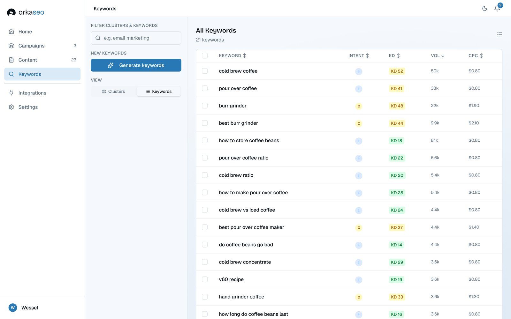Click KD 48 difficulty badge

[397, 106]
